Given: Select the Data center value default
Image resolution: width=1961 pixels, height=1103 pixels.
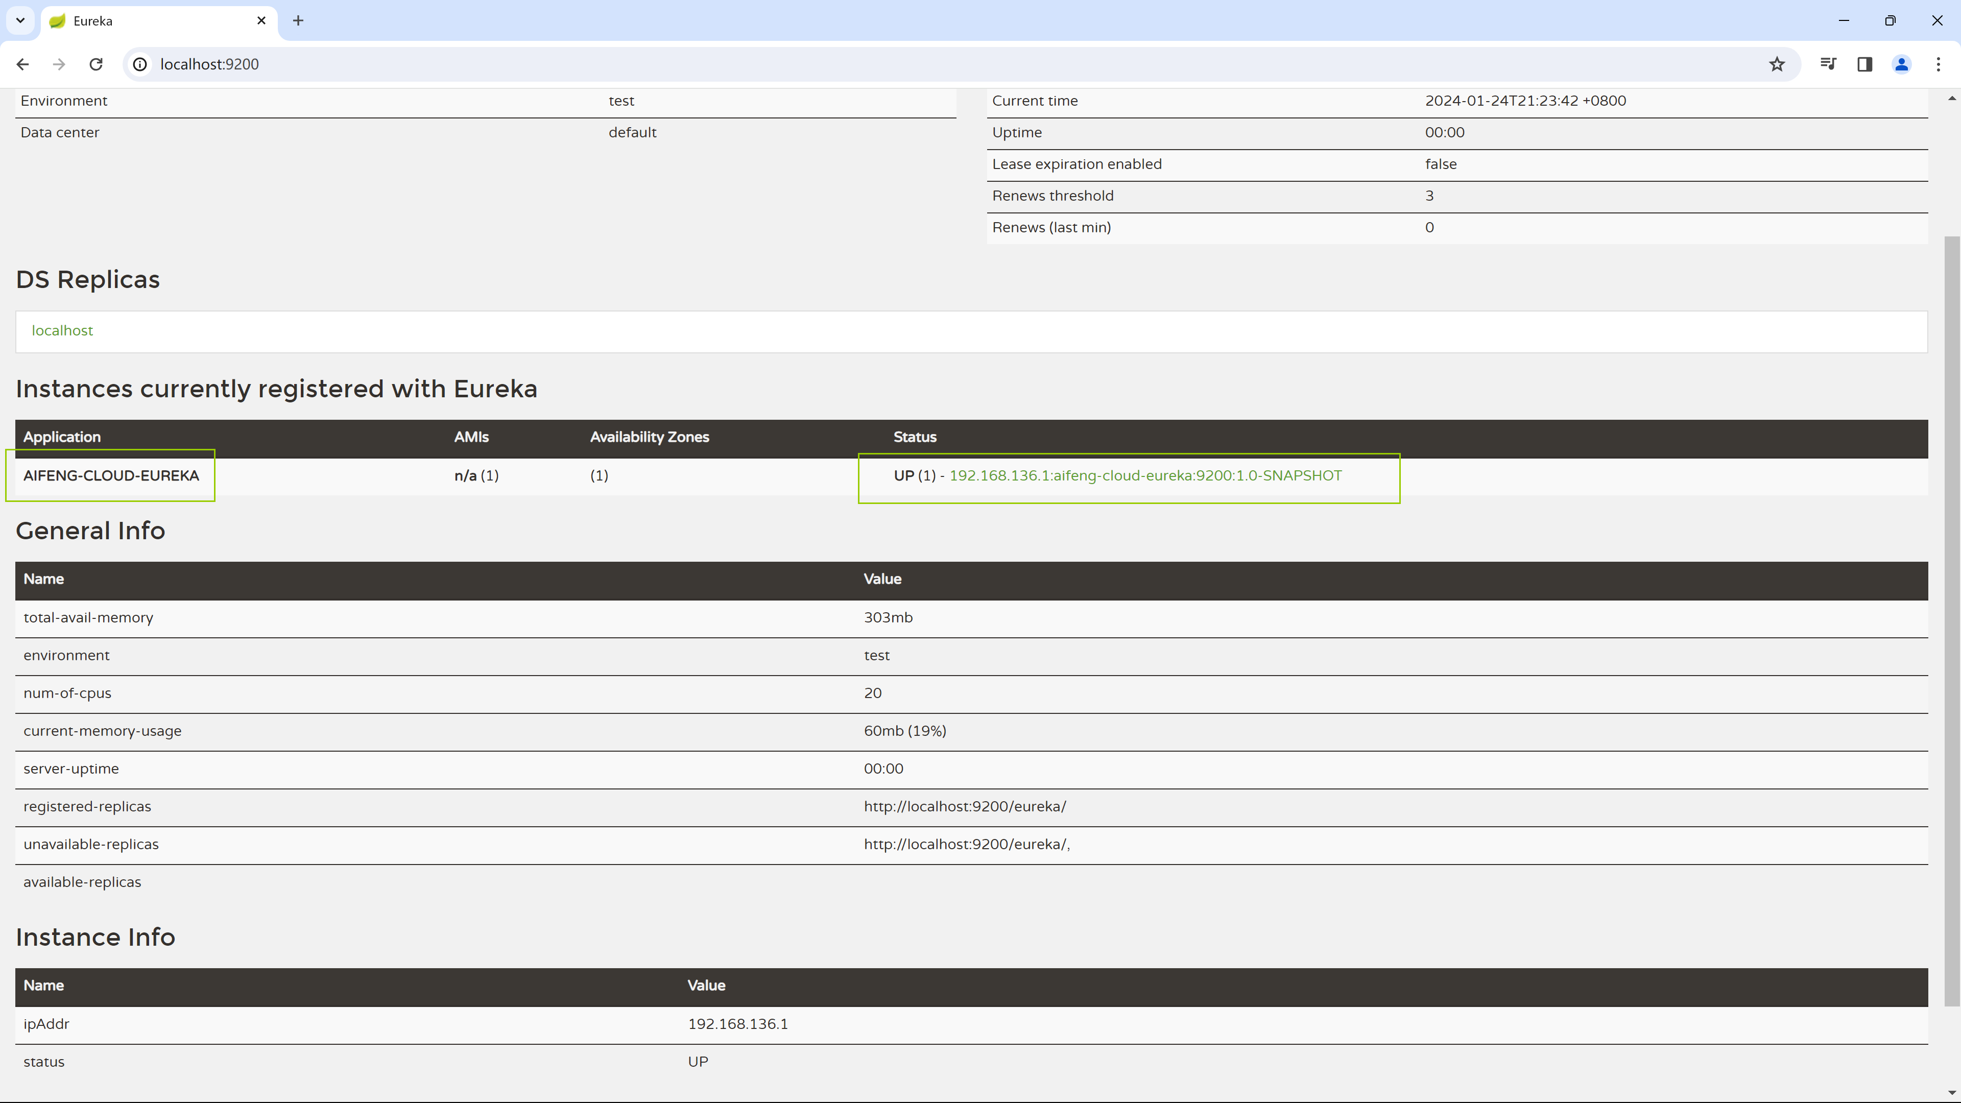Looking at the screenshot, I should tap(632, 132).
